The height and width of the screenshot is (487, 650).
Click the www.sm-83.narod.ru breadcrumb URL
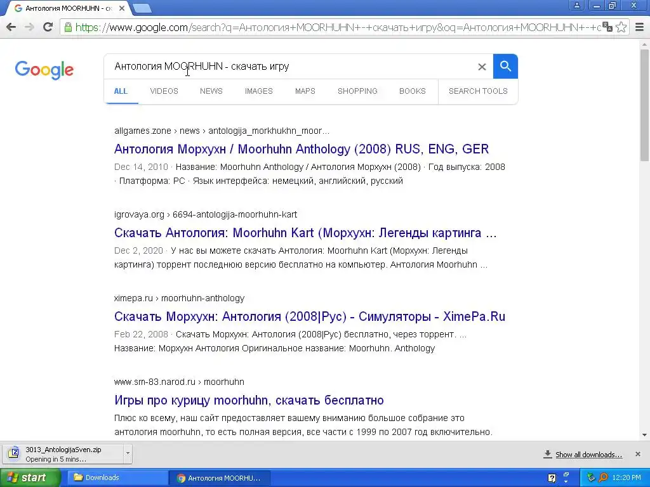(x=179, y=382)
